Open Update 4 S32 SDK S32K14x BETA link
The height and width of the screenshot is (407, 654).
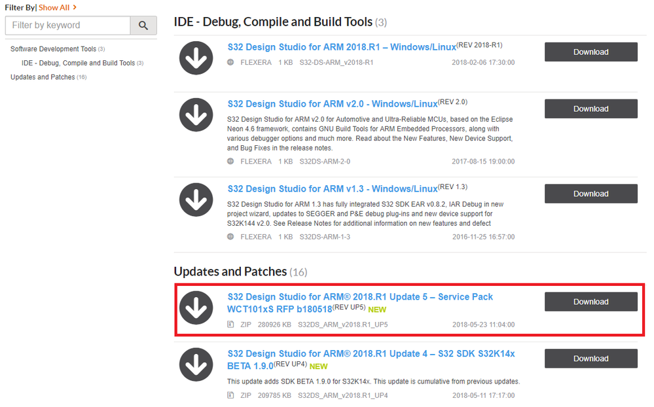click(371, 359)
